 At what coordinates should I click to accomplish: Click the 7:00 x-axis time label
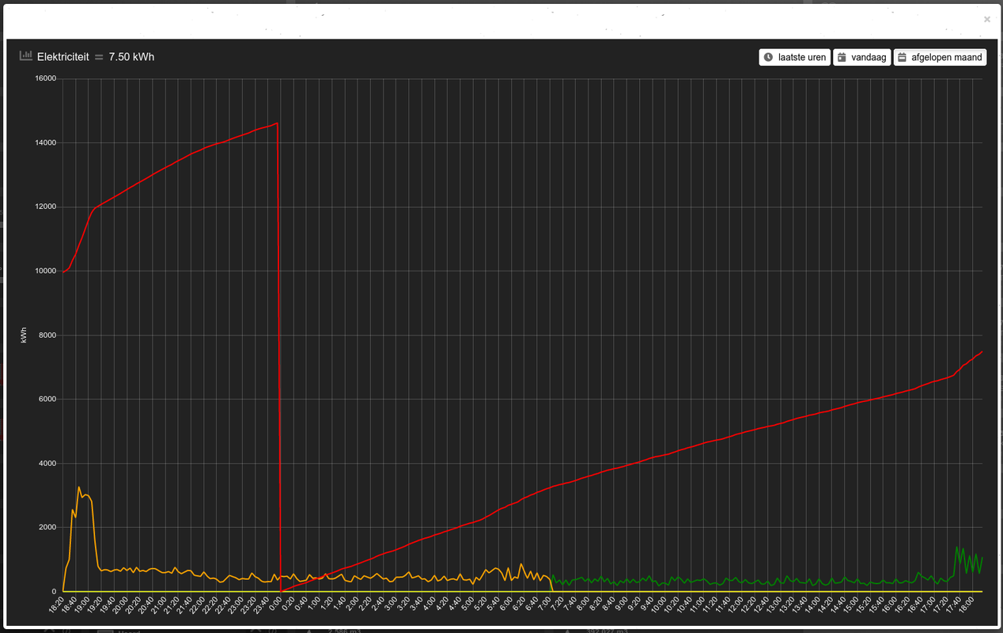point(546,605)
